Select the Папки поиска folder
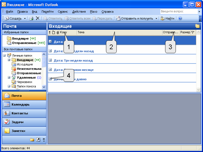Screen dimensions: 203x152 (24, 86)
